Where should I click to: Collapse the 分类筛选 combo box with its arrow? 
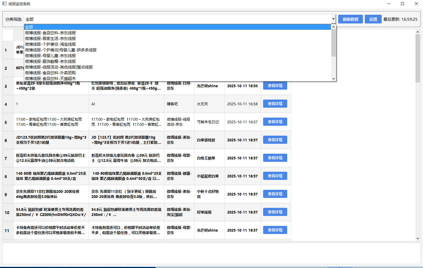(x=333, y=19)
